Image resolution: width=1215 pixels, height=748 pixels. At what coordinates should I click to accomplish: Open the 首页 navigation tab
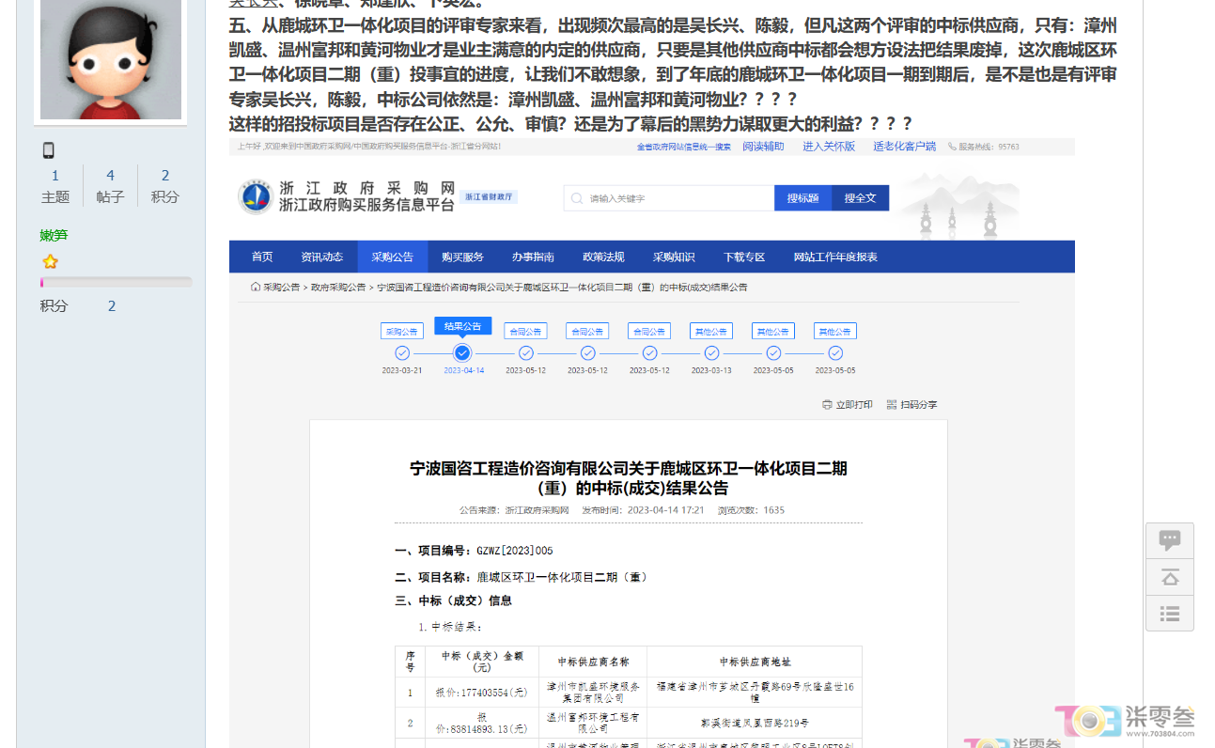click(x=262, y=257)
